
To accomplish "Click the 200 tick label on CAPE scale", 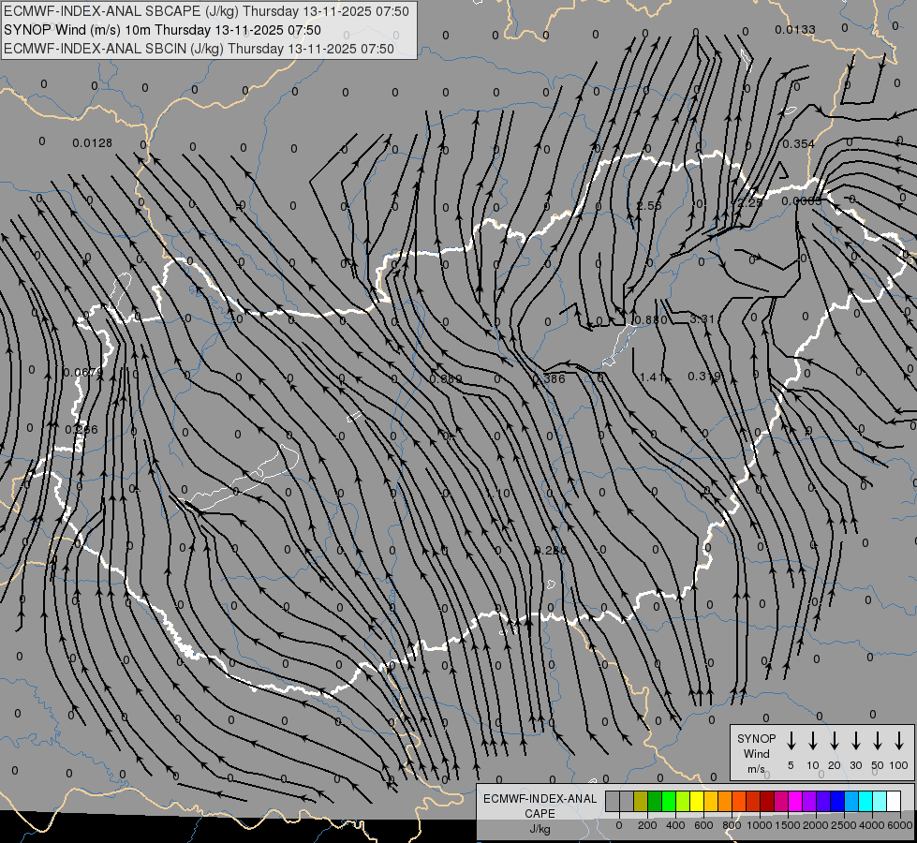I will [647, 825].
